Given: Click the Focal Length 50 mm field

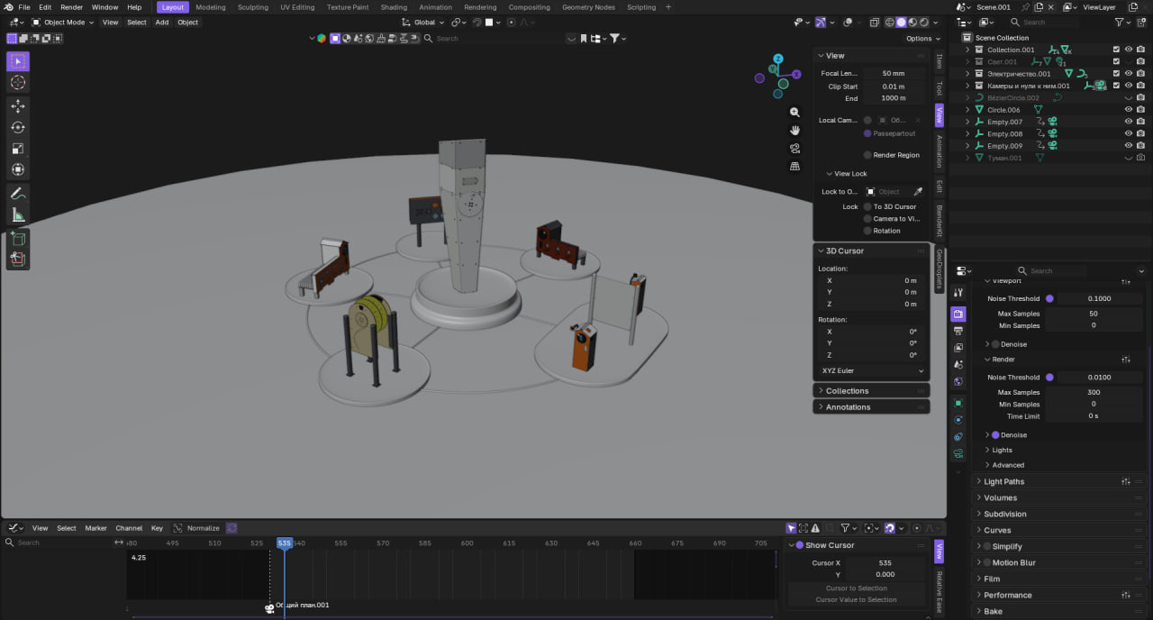Looking at the screenshot, I should coord(894,73).
